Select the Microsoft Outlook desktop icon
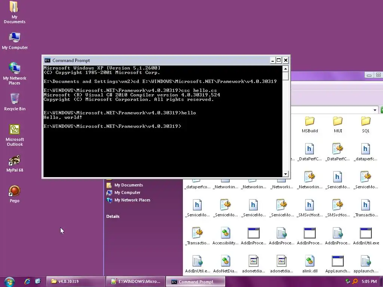This screenshot has width=383, height=287. (x=15, y=135)
